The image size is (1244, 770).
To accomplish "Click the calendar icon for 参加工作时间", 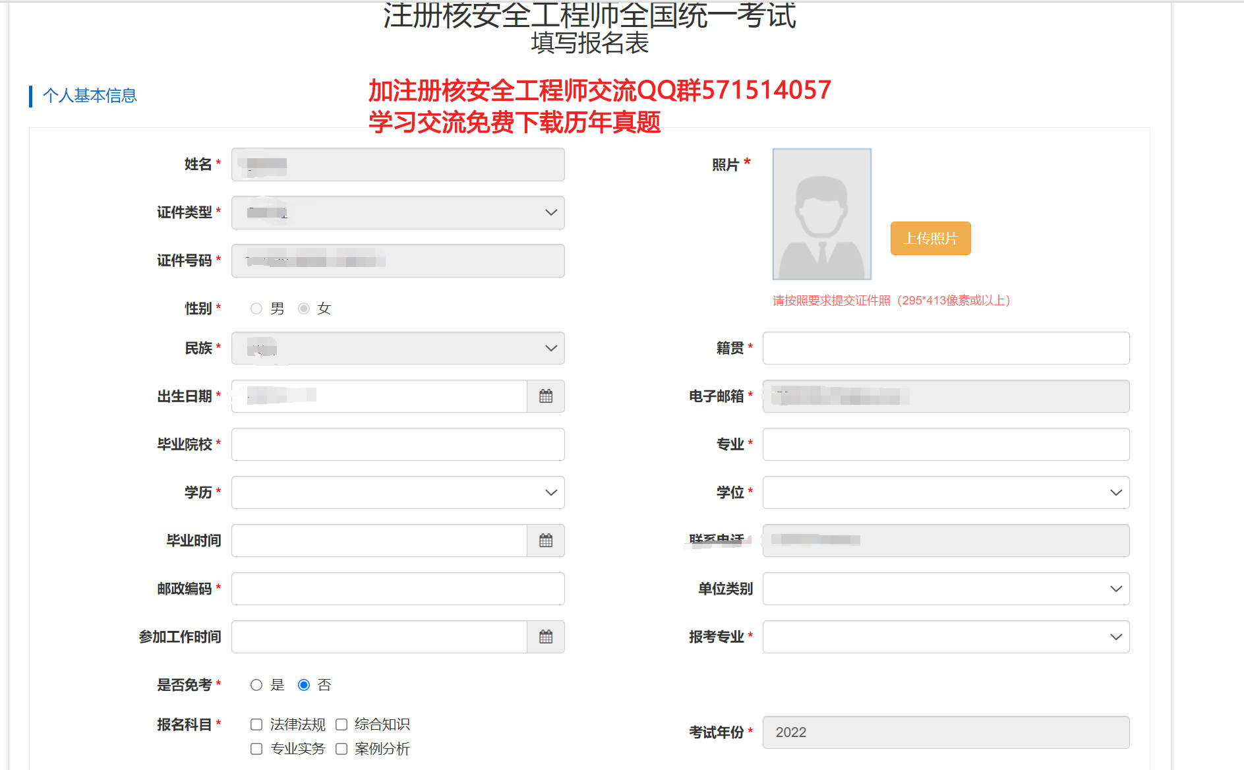I will 546,637.
